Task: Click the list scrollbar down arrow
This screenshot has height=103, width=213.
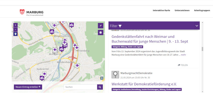Action: click(x=202, y=92)
